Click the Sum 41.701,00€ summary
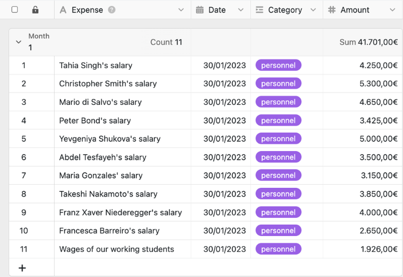Screen dimensions: 403x277 coord(368,42)
